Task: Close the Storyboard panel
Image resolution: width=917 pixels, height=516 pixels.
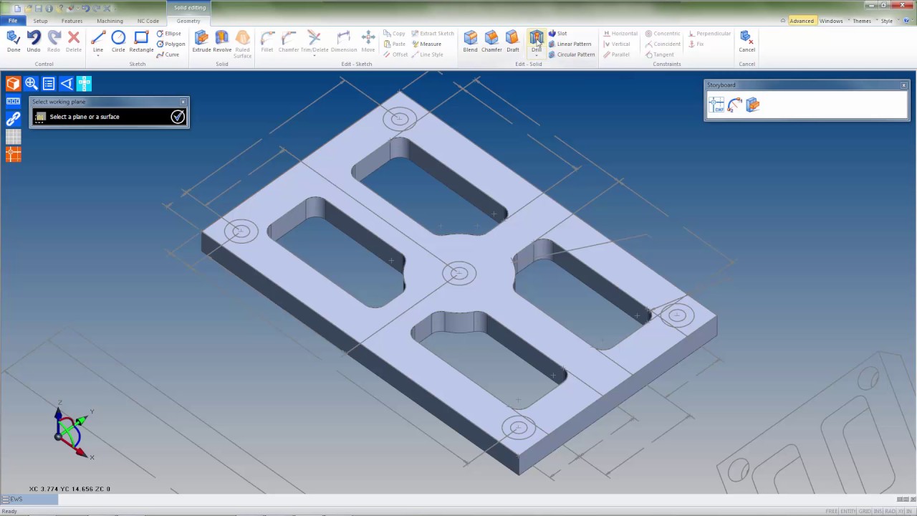Action: click(x=904, y=85)
